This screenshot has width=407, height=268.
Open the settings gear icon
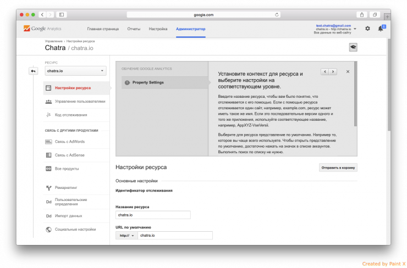(x=367, y=29)
